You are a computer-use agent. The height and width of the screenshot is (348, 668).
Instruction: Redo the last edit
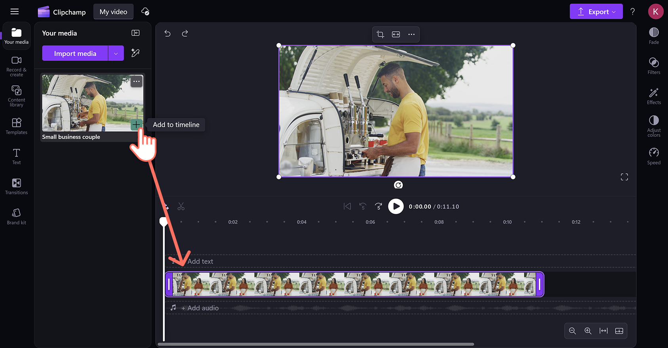(x=185, y=34)
